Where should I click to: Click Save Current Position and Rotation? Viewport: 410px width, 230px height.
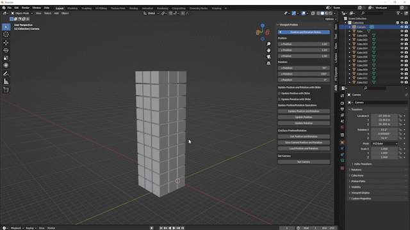pos(304,142)
